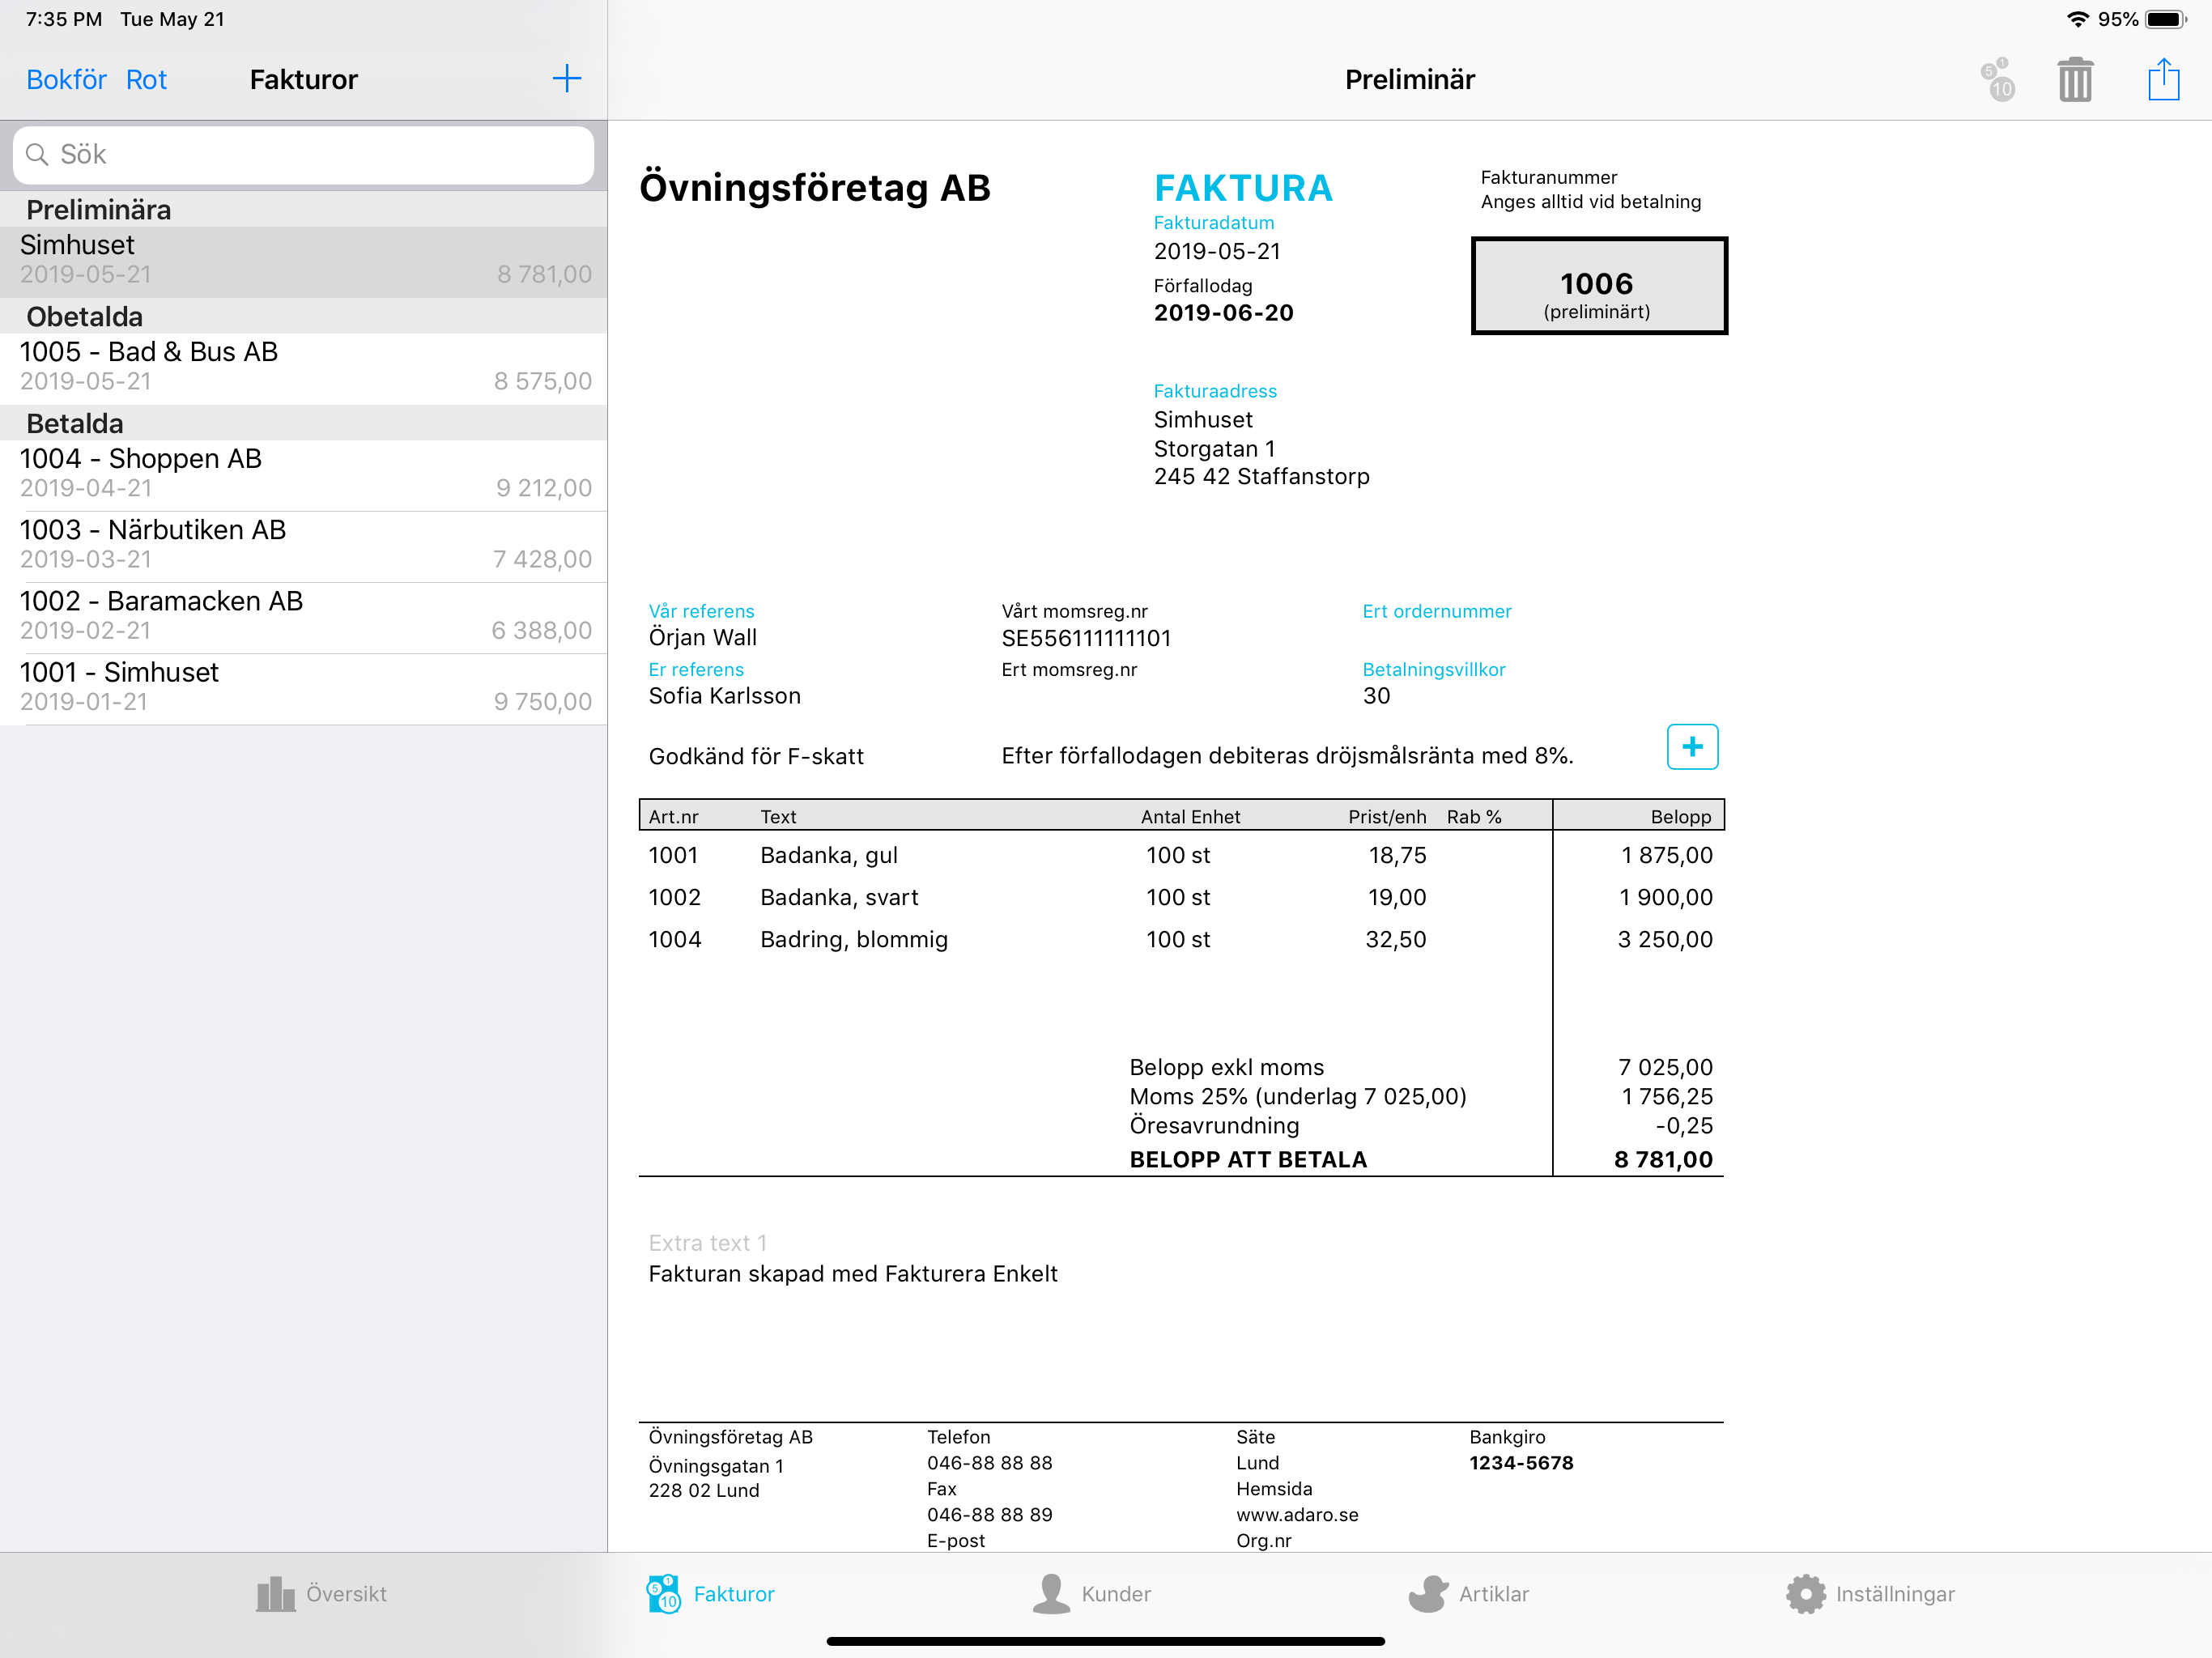
Task: Tap the amount 9 212,00 on Shoppen row
Action: tap(544, 488)
